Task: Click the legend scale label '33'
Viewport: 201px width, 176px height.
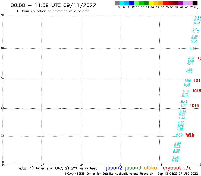Action: coord(167,7)
